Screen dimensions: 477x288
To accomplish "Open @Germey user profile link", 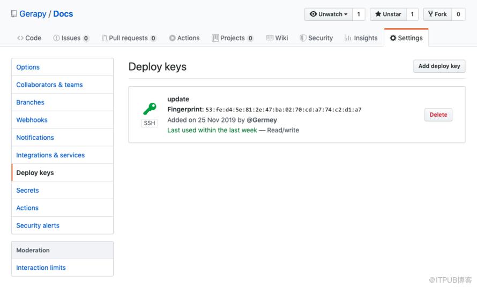I will [x=262, y=120].
